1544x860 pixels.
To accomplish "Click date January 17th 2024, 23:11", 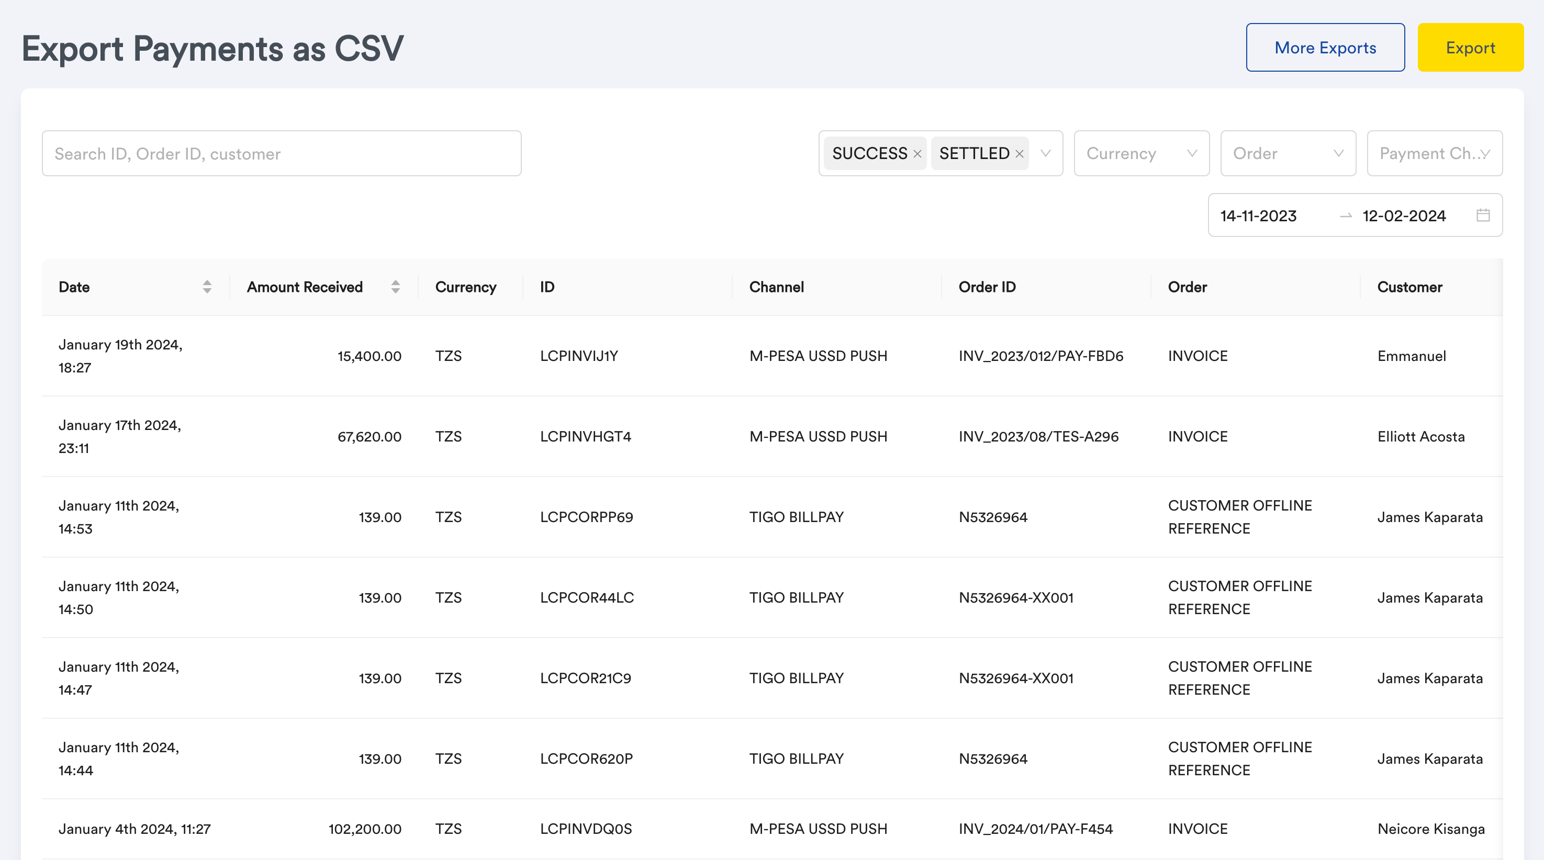I will tap(120, 437).
